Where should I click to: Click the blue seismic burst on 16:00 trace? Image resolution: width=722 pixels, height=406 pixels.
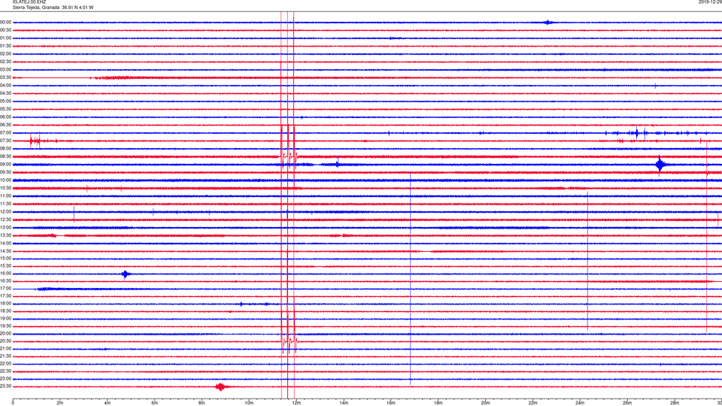[126, 274]
